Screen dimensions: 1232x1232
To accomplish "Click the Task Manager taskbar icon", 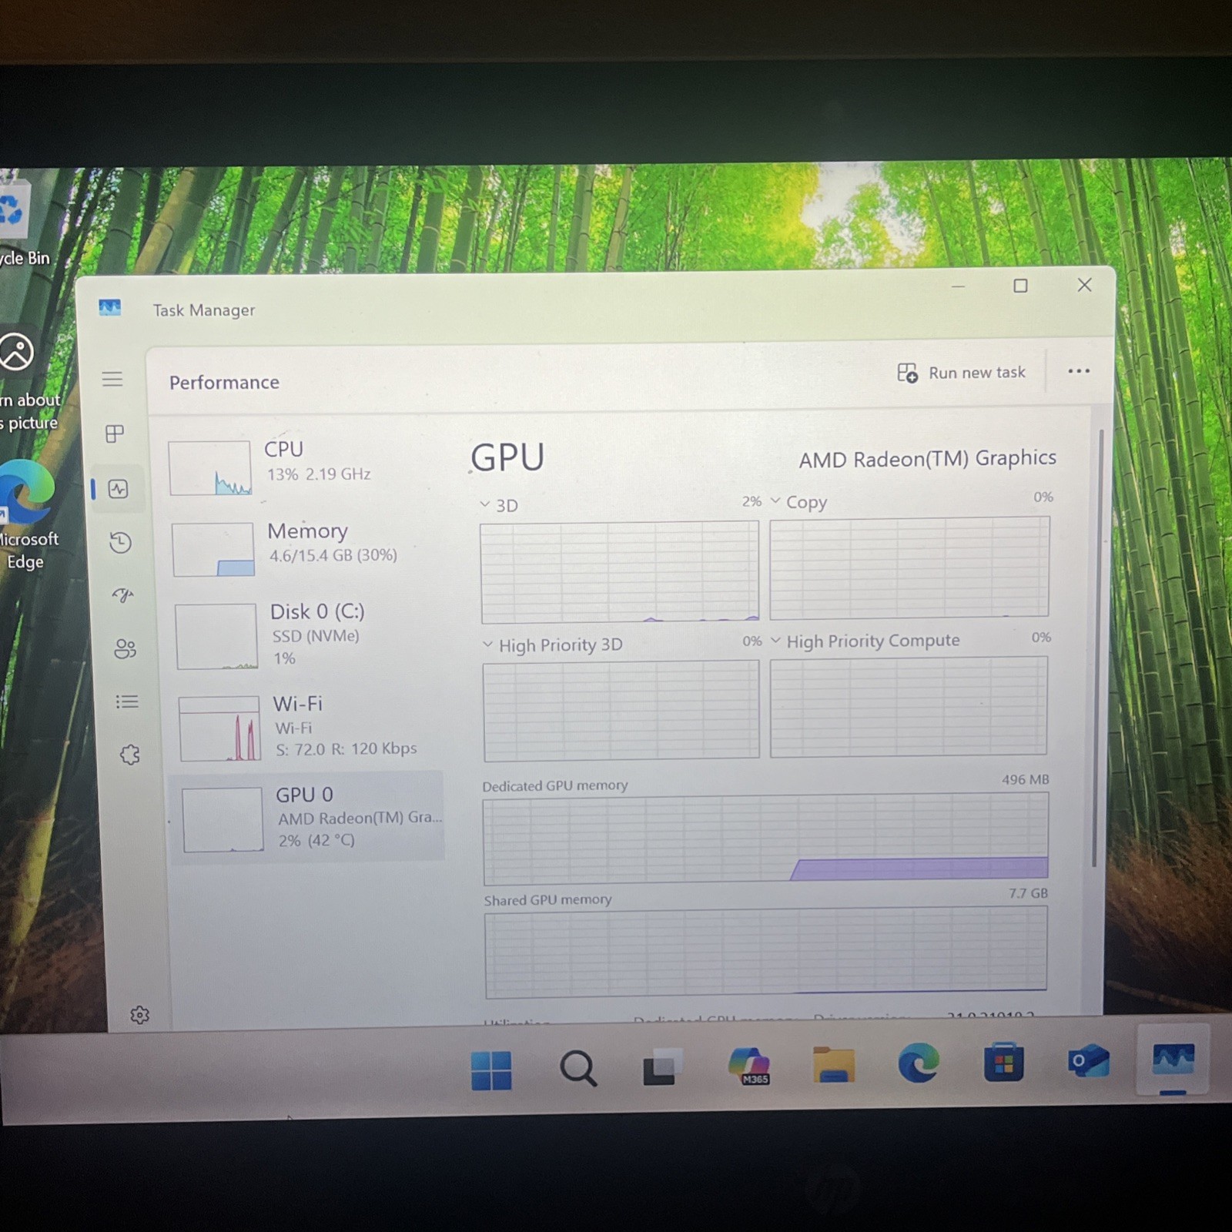I will [1173, 1060].
